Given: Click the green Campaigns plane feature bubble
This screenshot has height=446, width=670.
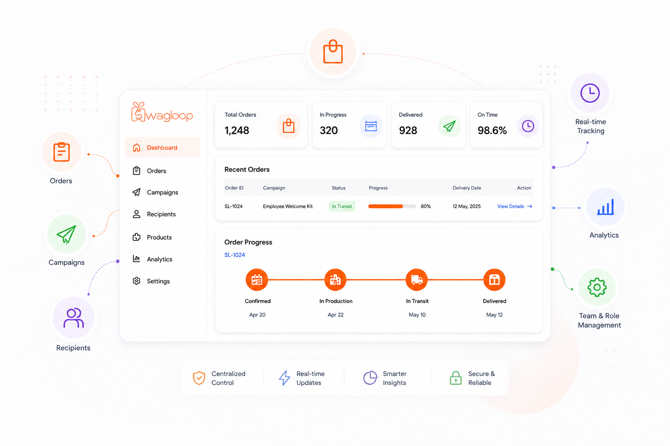Looking at the screenshot, I should click(x=66, y=235).
